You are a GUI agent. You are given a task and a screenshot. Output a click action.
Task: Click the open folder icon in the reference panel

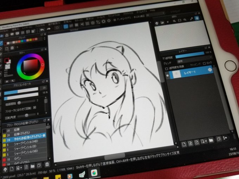[162, 23]
